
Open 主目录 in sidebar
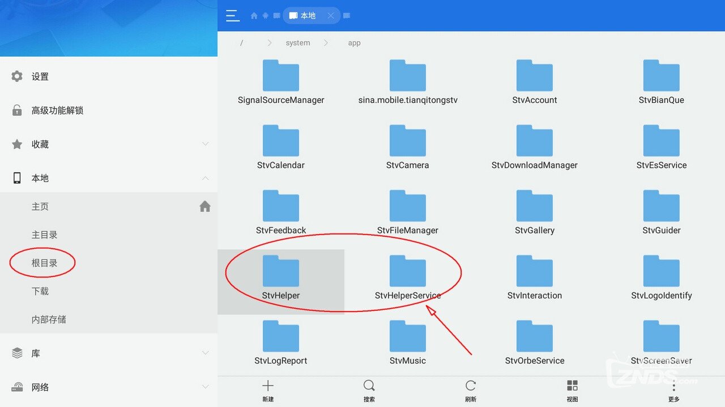[109, 235]
